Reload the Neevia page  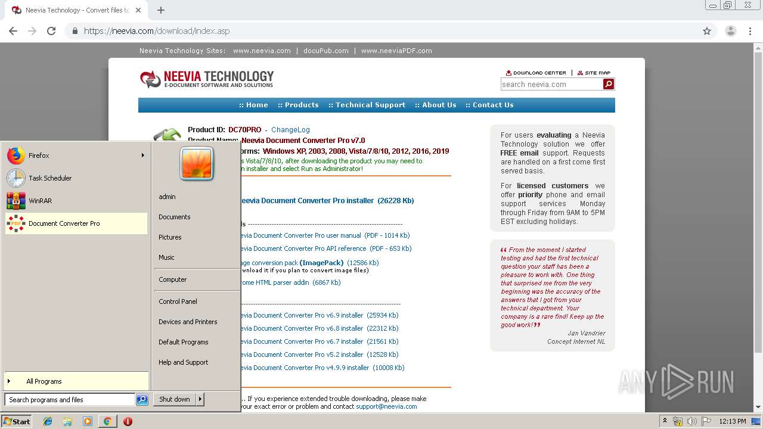(x=51, y=31)
